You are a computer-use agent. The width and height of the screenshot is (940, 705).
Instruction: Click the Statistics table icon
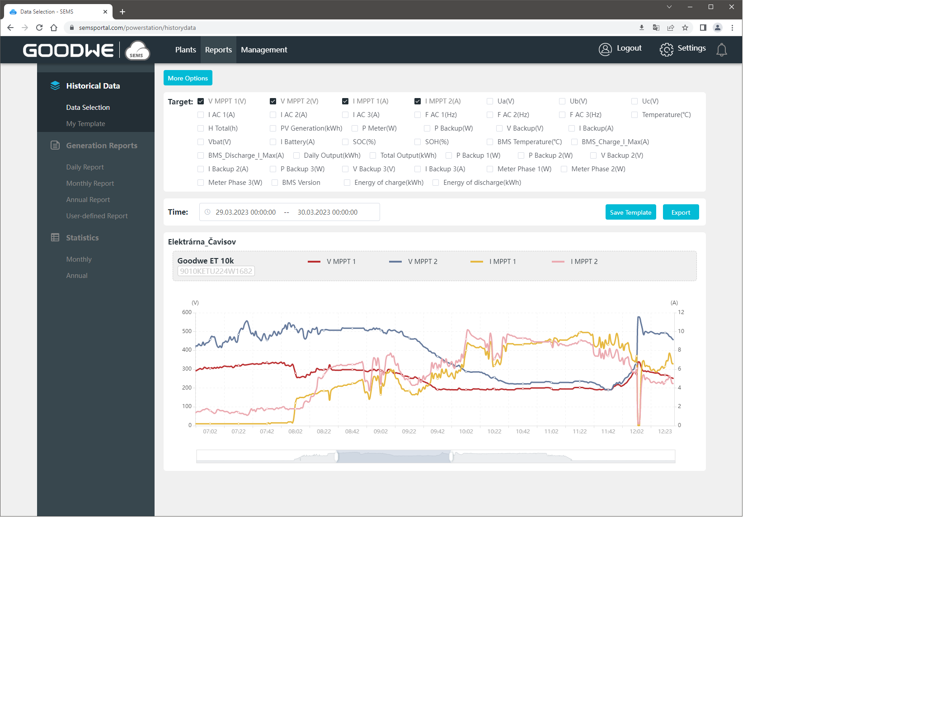(x=55, y=237)
